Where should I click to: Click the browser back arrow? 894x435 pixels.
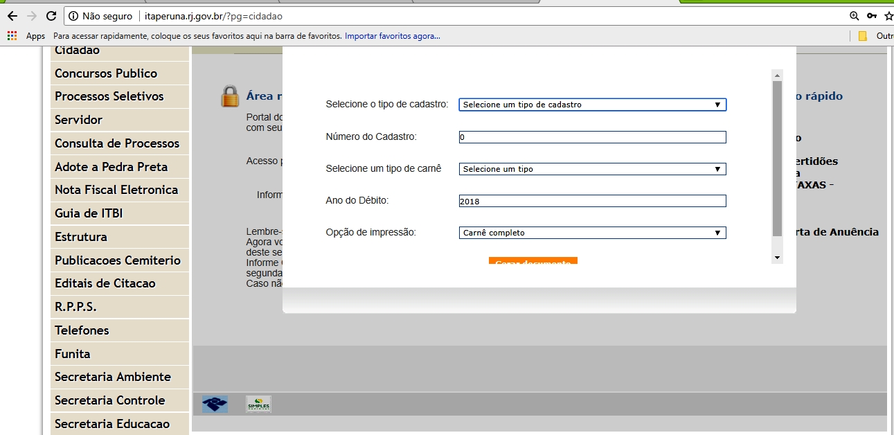12,15
